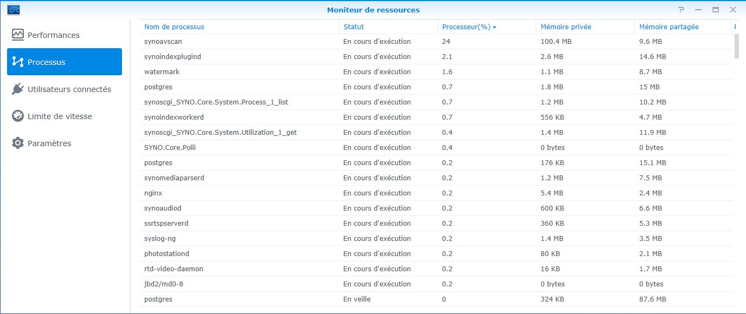Switch to Utilisateurs connectés tab
The height and width of the screenshot is (314, 746).
point(69,89)
